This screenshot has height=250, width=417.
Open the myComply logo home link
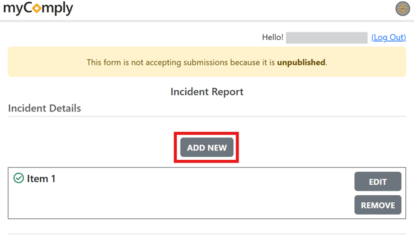tap(38, 9)
